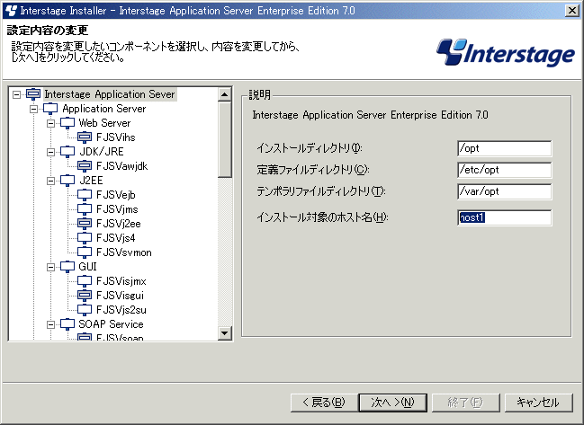Collapse the J2EE tree node

[50, 181]
